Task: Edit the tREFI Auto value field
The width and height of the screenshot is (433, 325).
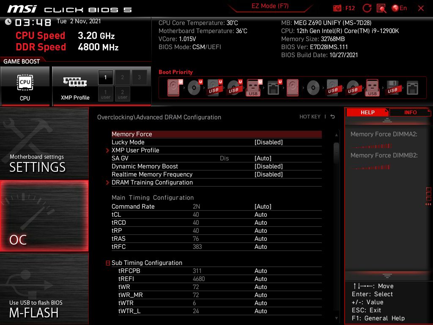Action: [x=260, y=279]
